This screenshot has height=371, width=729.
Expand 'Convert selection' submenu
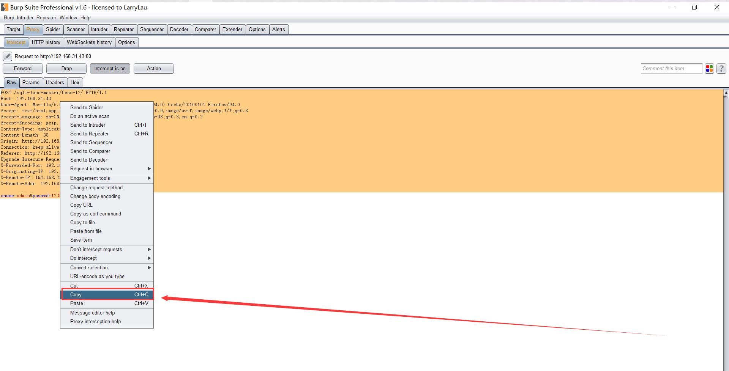coord(107,268)
